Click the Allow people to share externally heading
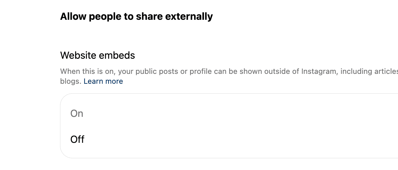398x170 pixels. 136,16
